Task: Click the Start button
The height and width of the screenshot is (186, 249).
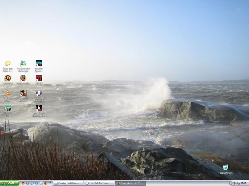Action: coord(10,183)
